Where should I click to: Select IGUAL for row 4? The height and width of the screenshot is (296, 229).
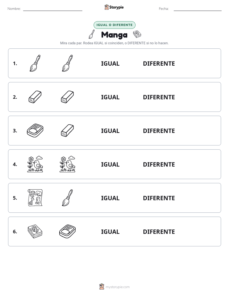coord(110,164)
